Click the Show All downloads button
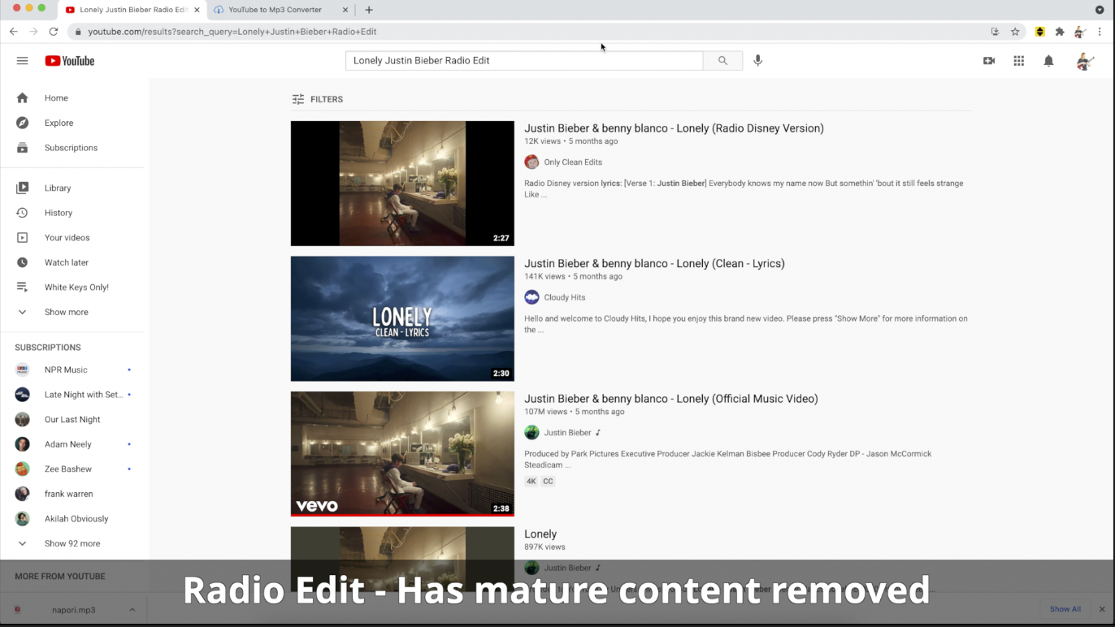 [1065, 608]
